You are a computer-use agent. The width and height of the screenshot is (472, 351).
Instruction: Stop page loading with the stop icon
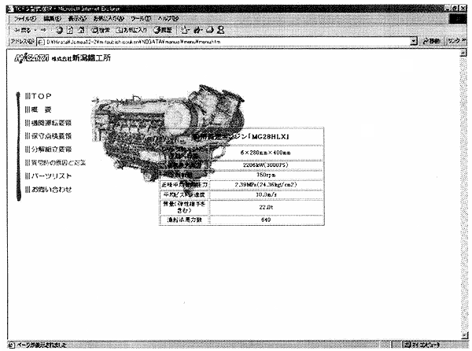point(59,30)
